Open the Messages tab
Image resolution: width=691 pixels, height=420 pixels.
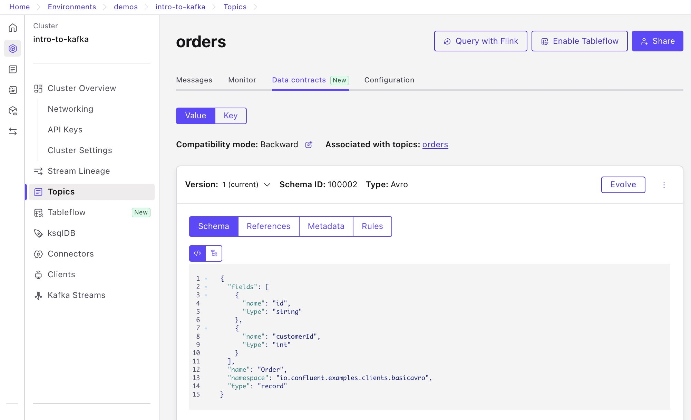194,80
